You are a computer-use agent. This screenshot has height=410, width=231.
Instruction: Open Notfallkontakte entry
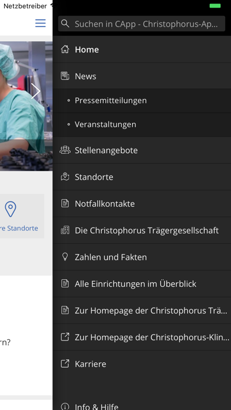(x=142, y=204)
